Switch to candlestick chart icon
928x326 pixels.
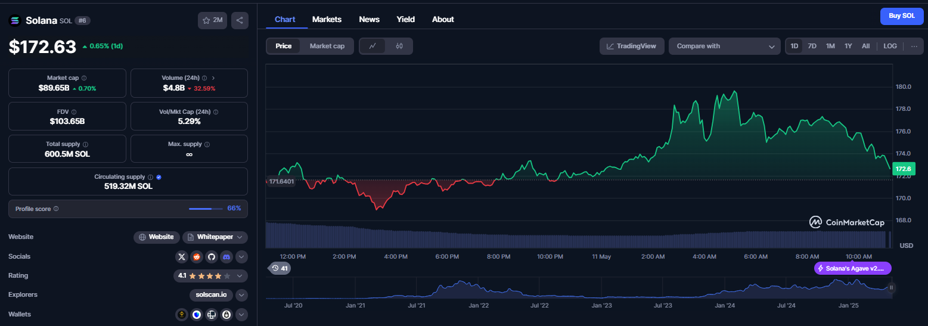click(x=399, y=46)
